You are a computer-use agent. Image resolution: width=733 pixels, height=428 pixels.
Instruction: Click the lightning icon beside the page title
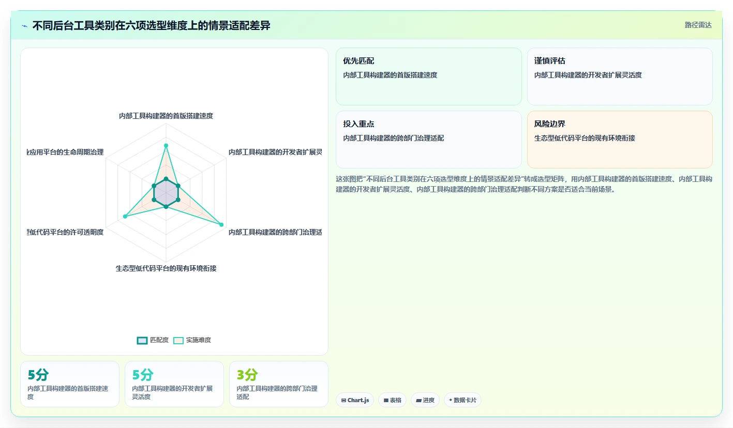24,26
